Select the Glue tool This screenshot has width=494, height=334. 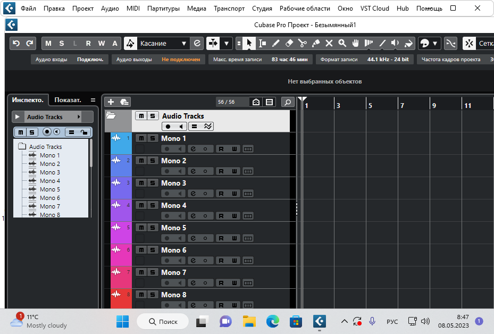(x=316, y=44)
